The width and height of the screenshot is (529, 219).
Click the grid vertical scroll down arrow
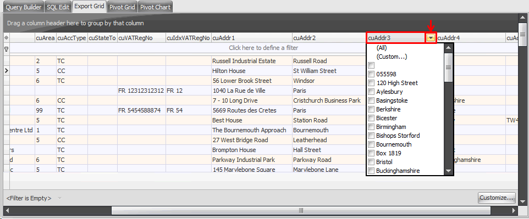(x=522, y=201)
